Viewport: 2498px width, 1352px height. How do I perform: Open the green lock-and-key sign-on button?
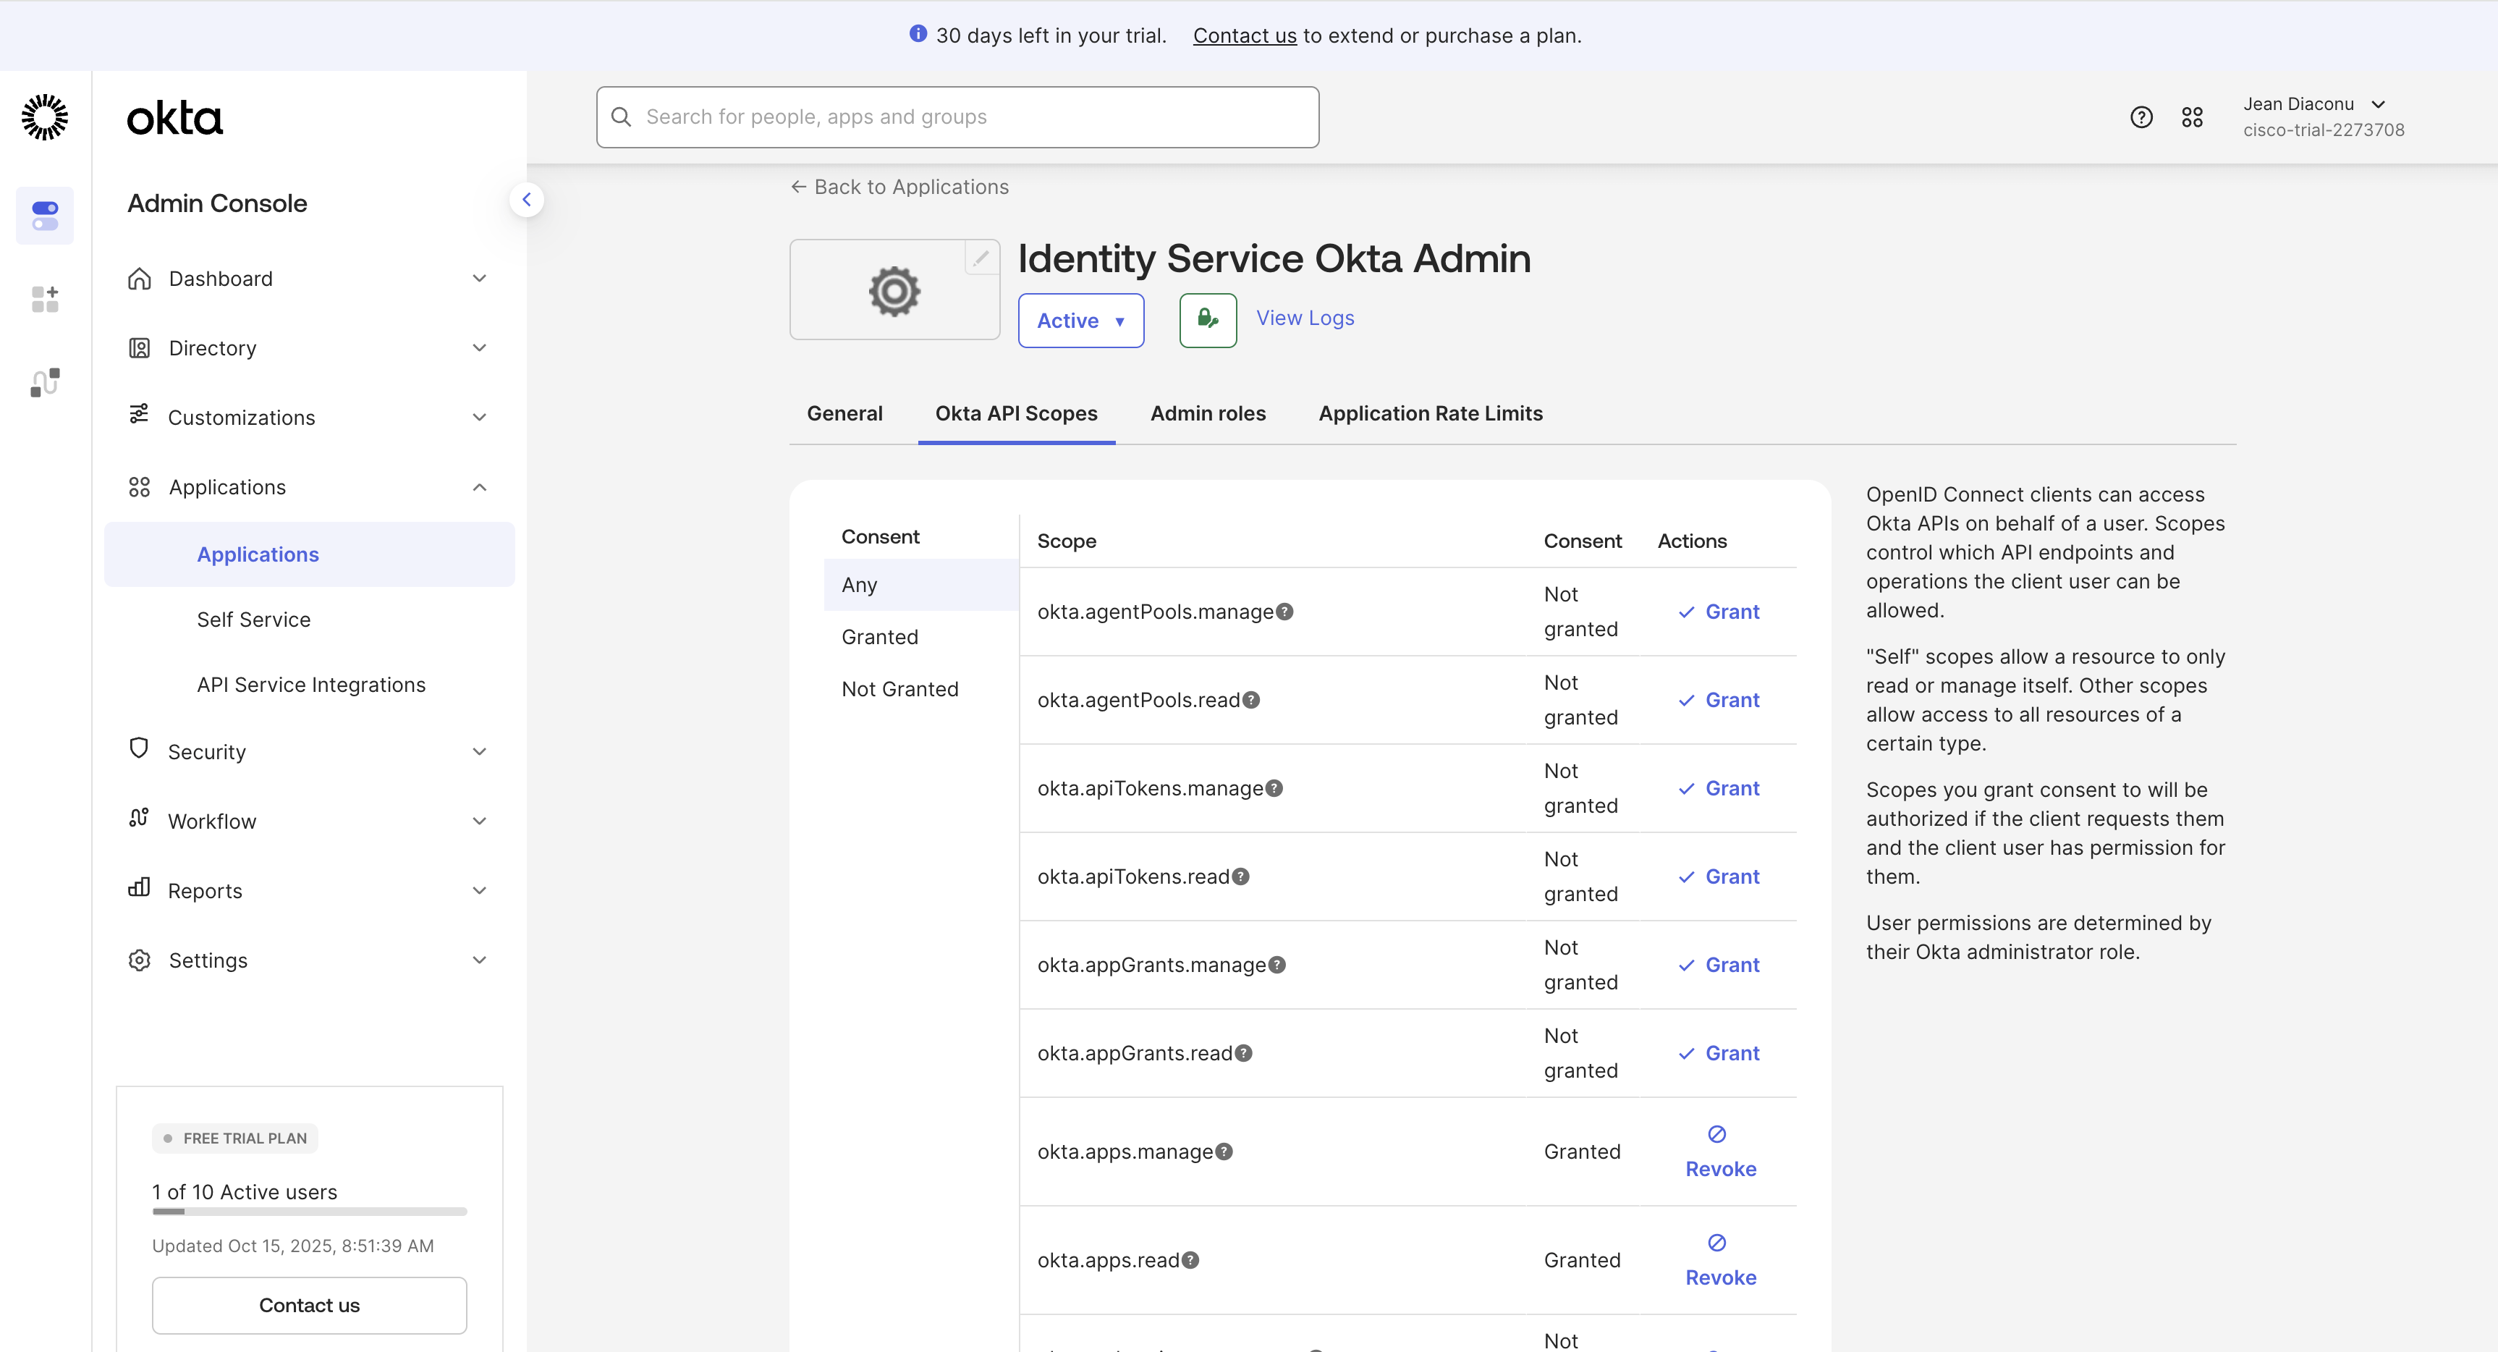1207,320
